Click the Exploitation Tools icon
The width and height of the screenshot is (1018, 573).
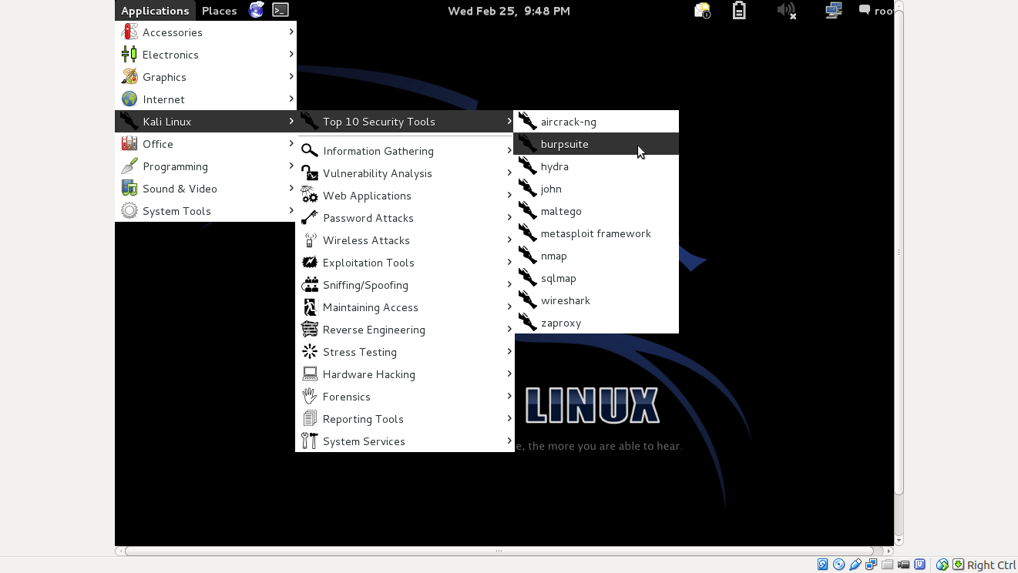pos(310,263)
